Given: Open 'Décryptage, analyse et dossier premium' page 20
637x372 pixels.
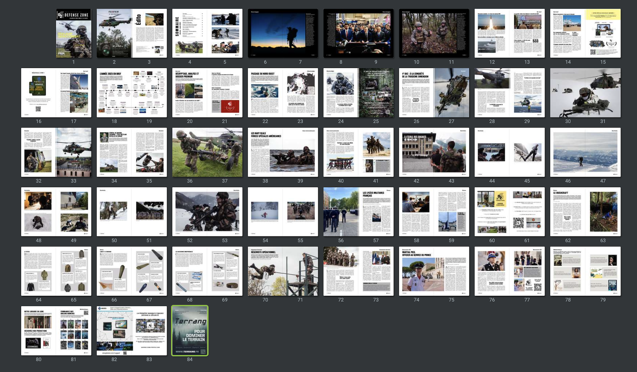Looking at the screenshot, I should (189, 93).
